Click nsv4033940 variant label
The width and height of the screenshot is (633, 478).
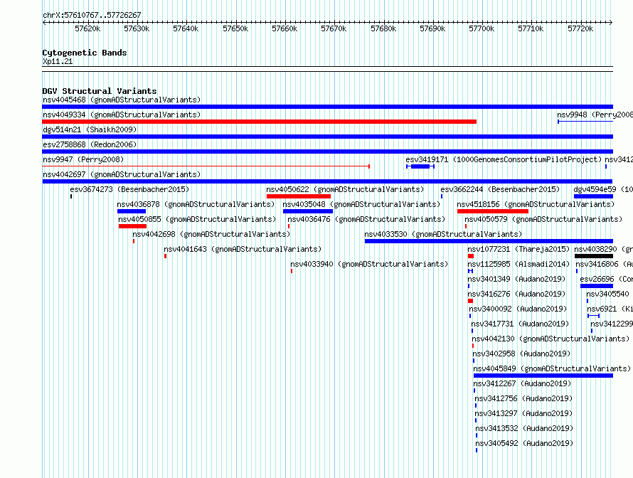tap(369, 264)
